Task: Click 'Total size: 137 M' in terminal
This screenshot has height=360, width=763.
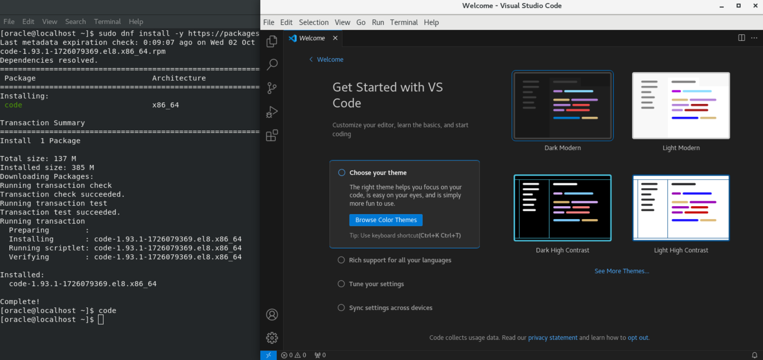Action: (x=38, y=158)
